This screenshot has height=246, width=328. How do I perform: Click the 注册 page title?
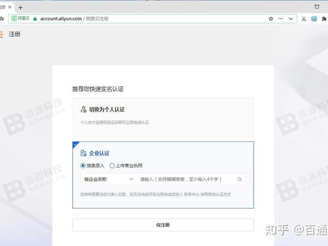[x=14, y=34]
